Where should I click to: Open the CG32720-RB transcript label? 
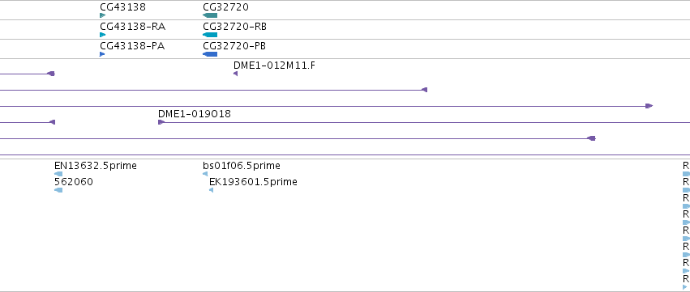[x=234, y=27]
